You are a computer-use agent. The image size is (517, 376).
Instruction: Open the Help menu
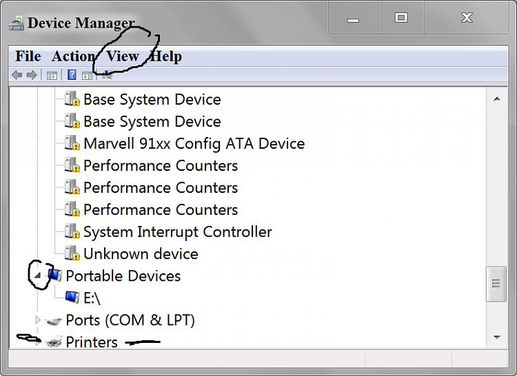pos(166,56)
